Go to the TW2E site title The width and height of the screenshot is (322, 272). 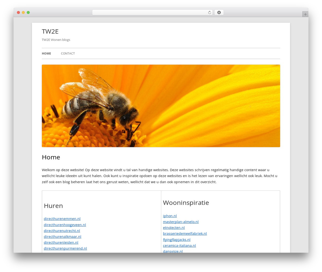(x=50, y=31)
